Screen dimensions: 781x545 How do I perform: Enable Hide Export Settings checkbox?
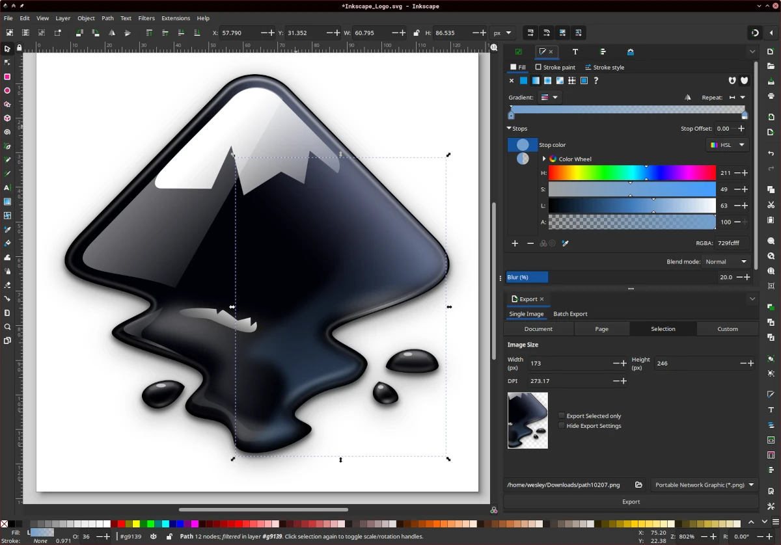tap(562, 425)
